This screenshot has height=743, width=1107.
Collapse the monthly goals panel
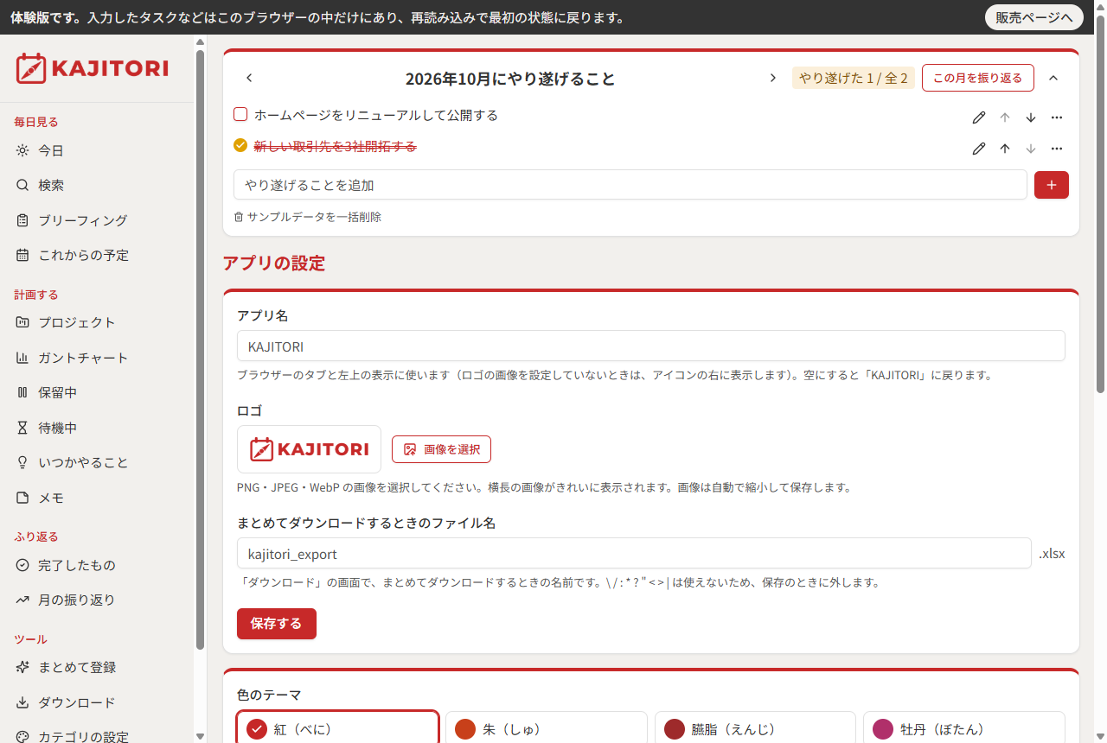(1053, 78)
